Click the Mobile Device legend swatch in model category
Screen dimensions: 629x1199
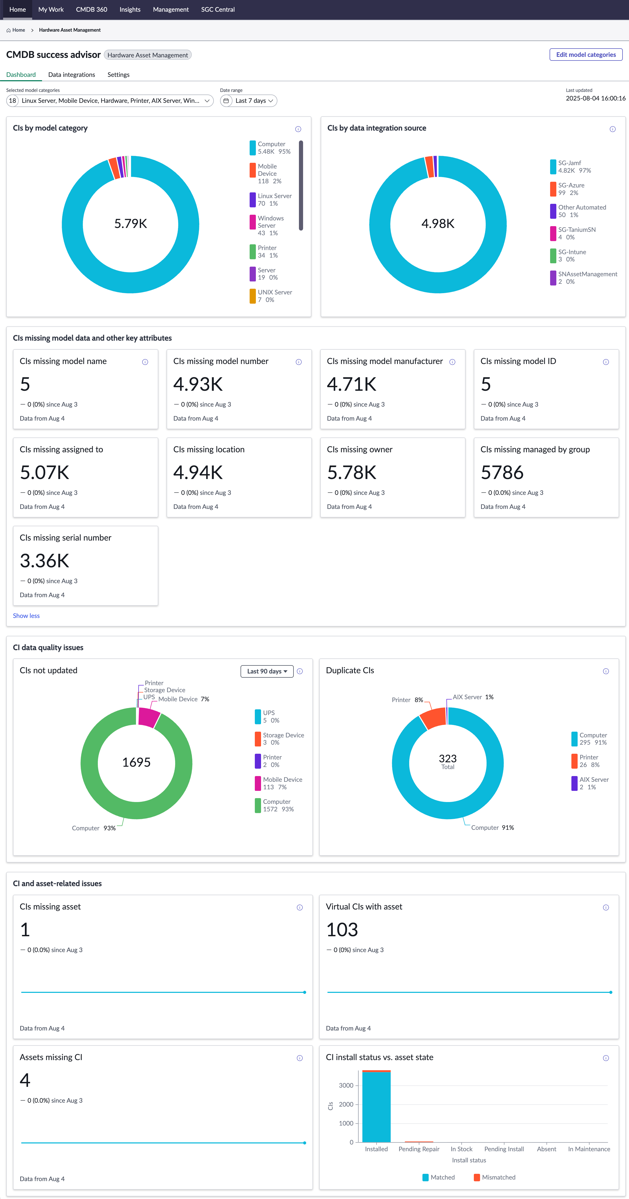click(x=253, y=170)
